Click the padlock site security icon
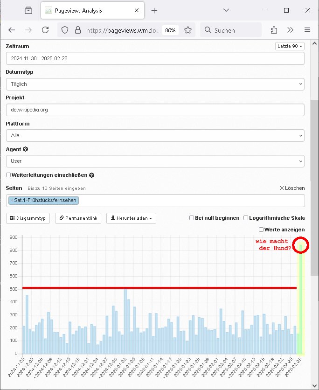The height and width of the screenshot is (390, 319). 78,30
